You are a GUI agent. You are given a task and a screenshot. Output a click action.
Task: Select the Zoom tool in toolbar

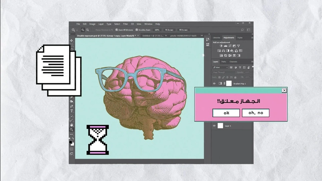[x=71, y=130]
